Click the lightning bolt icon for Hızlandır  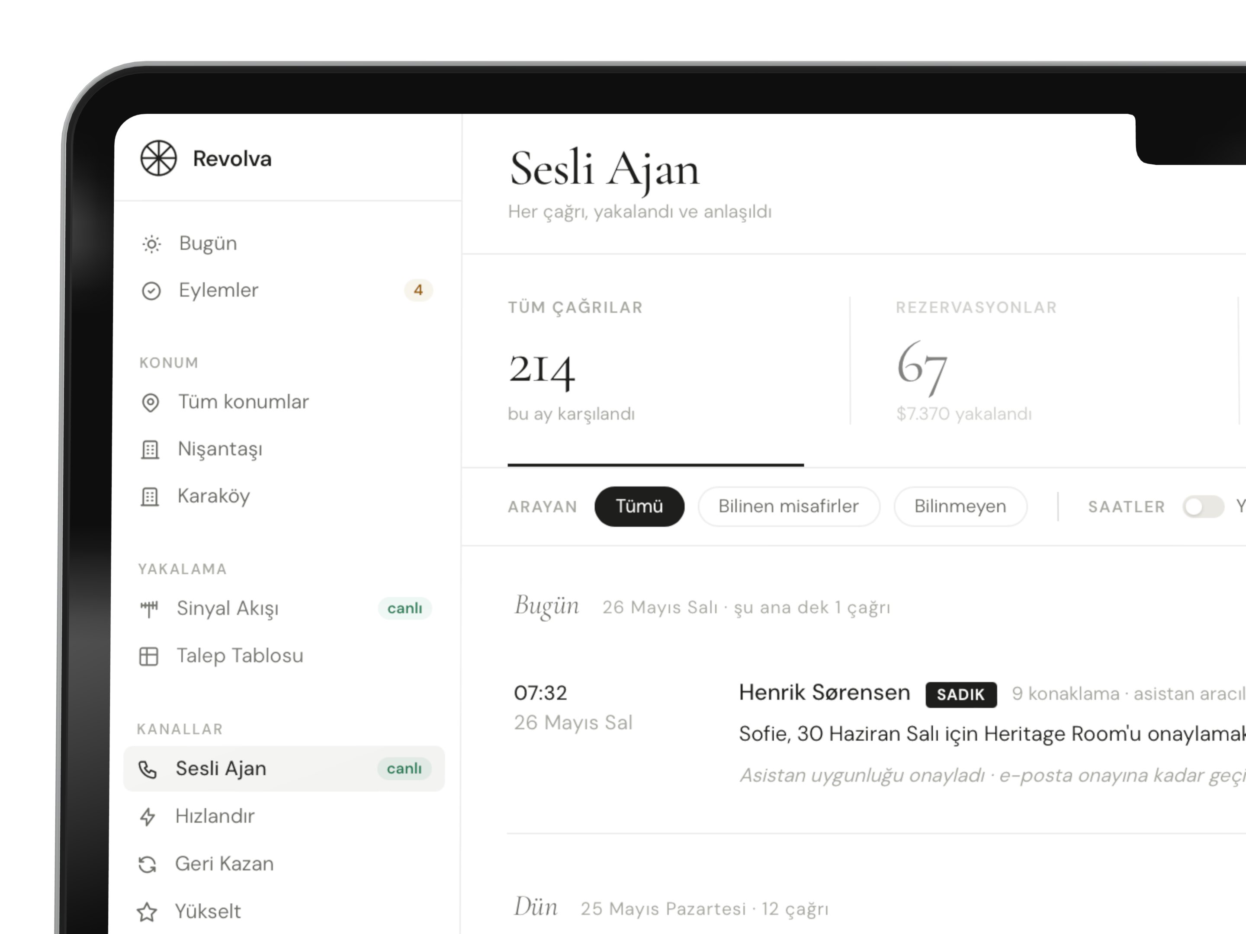(148, 816)
